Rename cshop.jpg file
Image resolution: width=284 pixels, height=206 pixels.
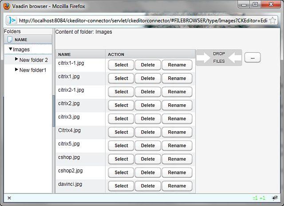pos(177,159)
